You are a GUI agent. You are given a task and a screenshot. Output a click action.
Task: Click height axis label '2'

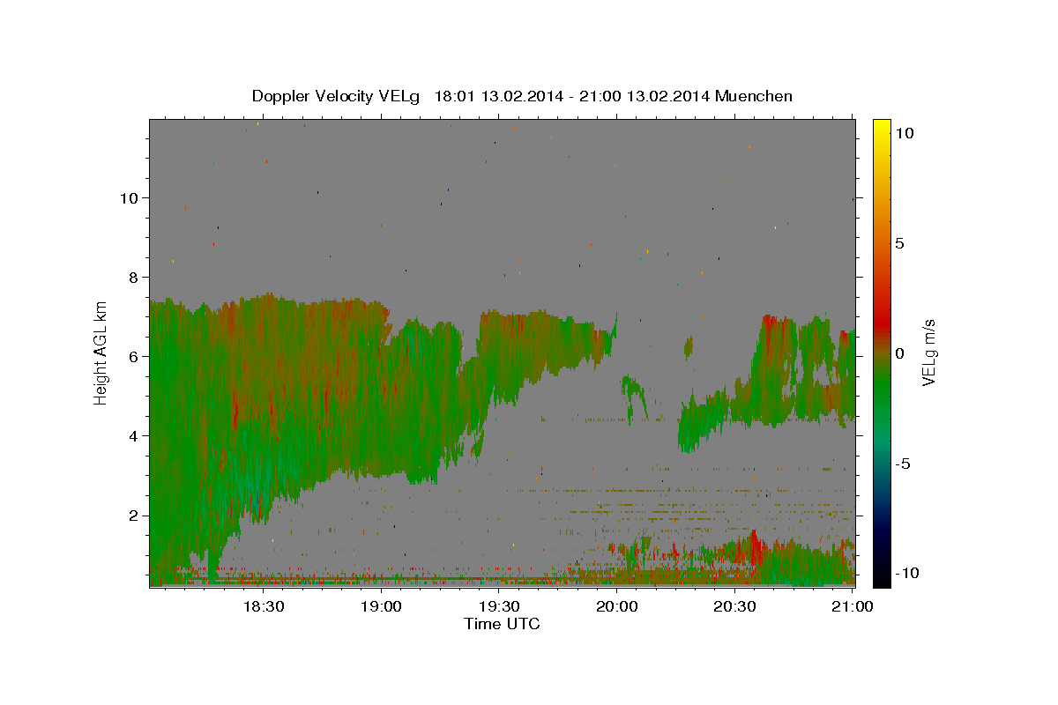tap(132, 515)
